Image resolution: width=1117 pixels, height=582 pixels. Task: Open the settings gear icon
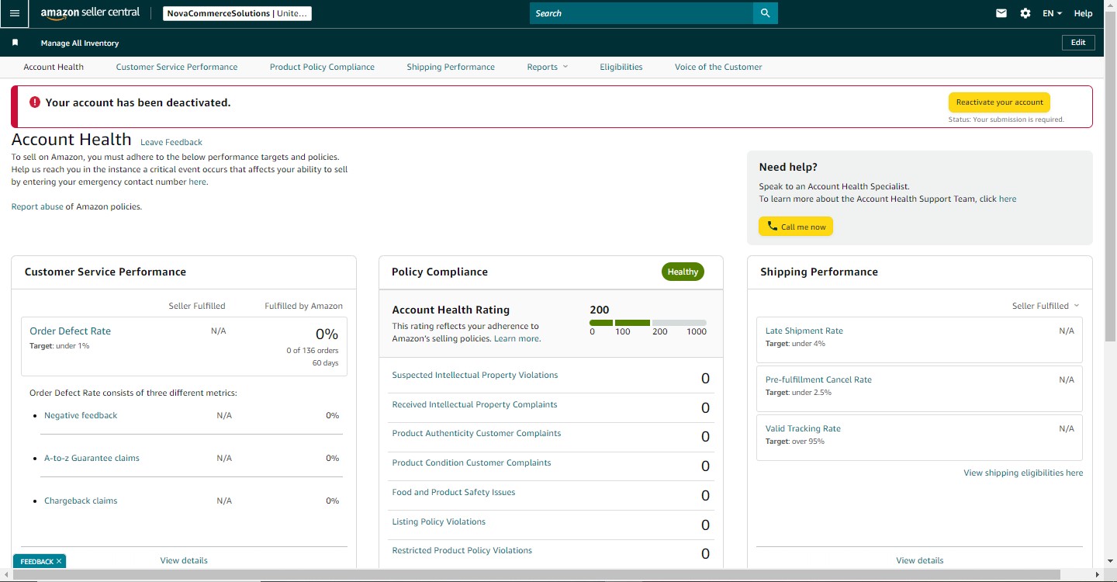pyautogui.click(x=1025, y=13)
